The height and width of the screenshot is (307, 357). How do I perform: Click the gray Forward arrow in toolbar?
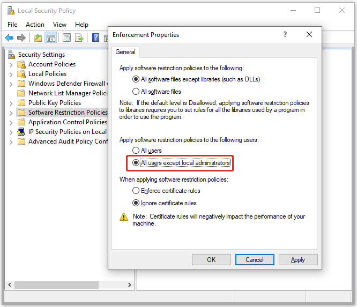(x=21, y=38)
